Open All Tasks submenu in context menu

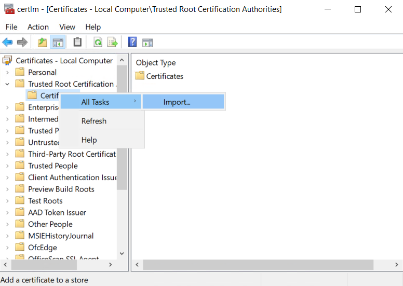point(101,102)
